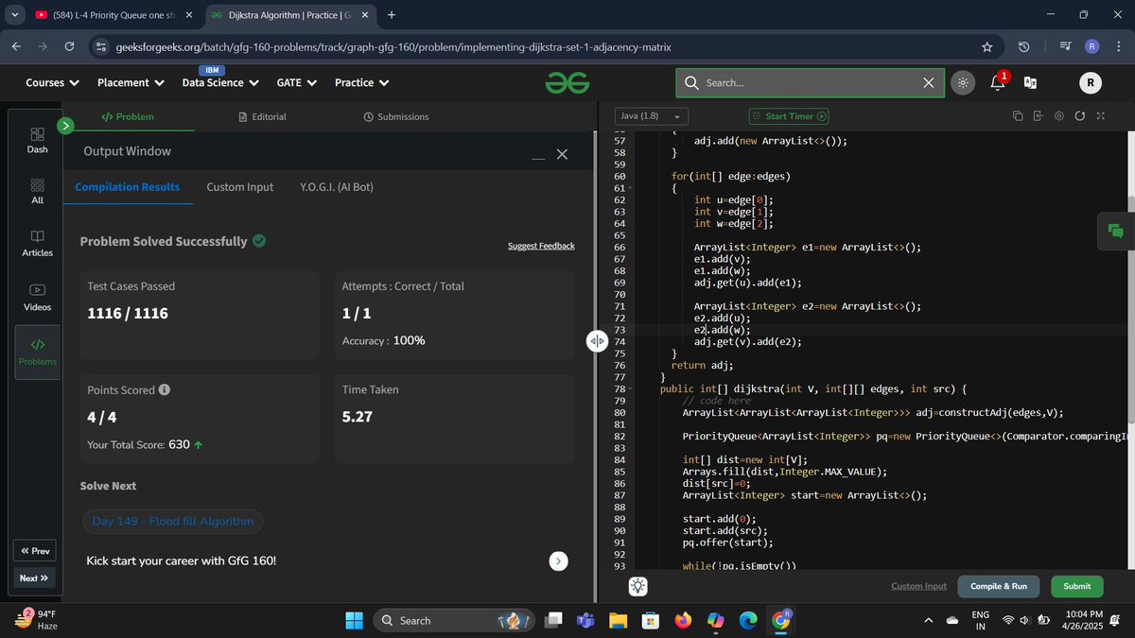Clear the search field with X
1135x638 pixels.
pyautogui.click(x=928, y=83)
